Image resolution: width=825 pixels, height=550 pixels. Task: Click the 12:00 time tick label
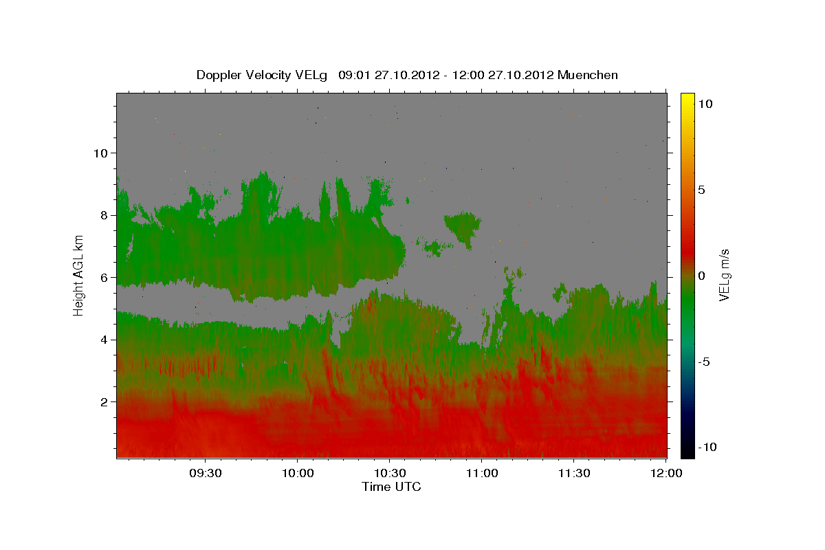pyautogui.click(x=665, y=473)
